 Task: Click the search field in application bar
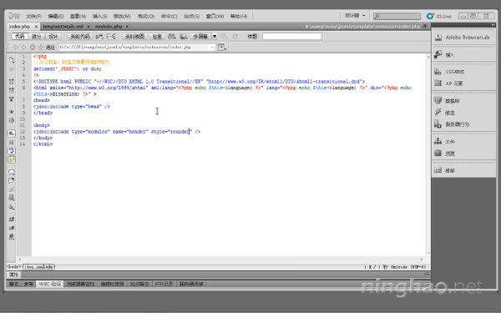point(397,16)
